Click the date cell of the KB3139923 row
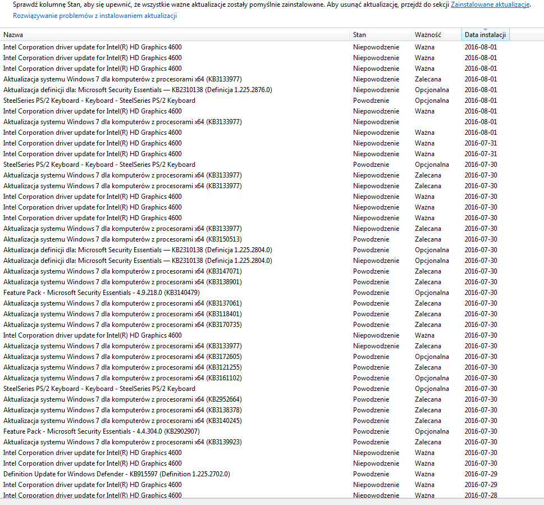The height and width of the screenshot is (505, 544). click(x=481, y=442)
